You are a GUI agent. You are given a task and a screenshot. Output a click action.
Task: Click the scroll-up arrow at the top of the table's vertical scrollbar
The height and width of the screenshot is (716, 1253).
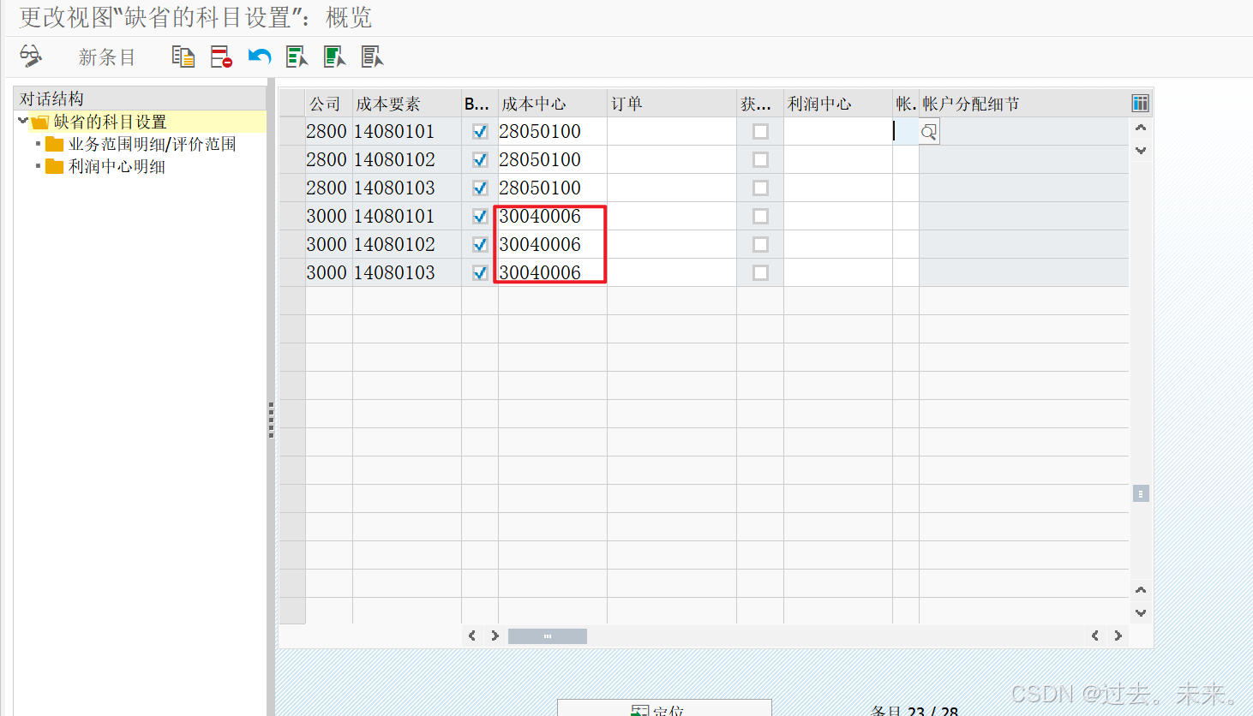pos(1141,128)
